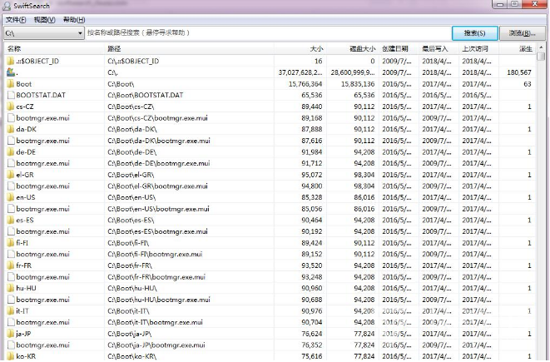Select the da-DK folder icon
550x362 pixels.
click(11, 129)
